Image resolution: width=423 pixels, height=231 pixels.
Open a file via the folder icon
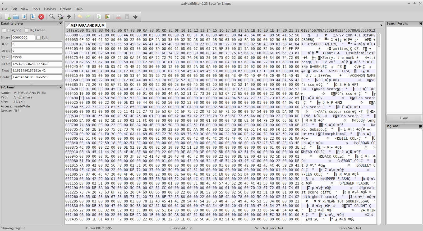tap(16, 17)
